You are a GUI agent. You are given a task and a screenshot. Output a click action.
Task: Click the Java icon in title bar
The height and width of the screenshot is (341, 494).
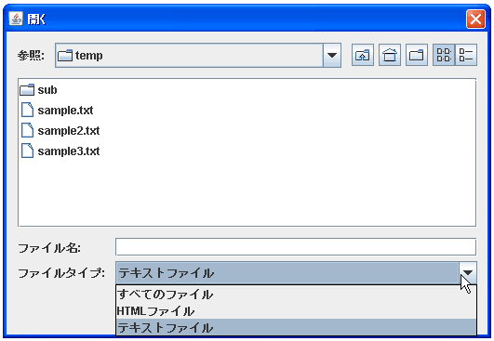[16, 19]
